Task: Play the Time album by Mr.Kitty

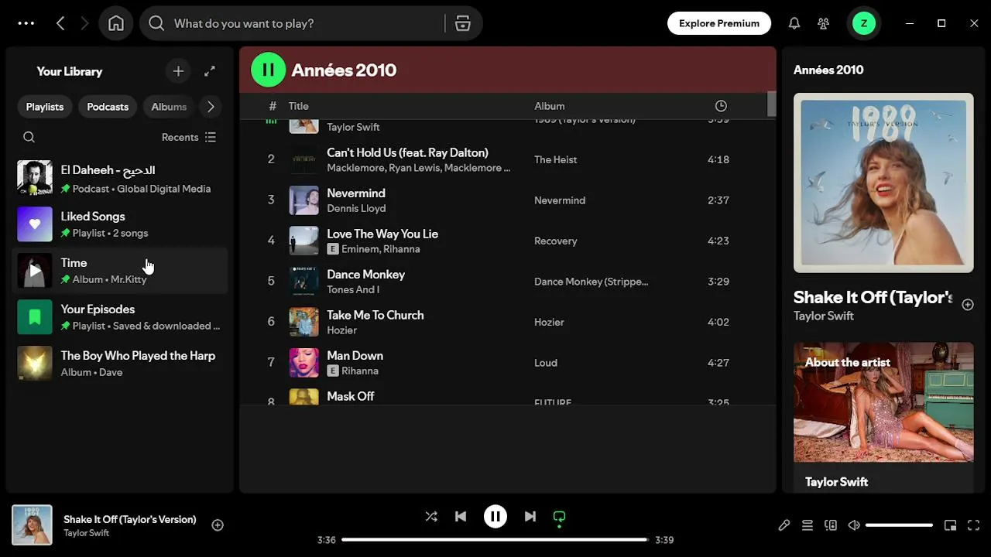Action: pos(35,271)
